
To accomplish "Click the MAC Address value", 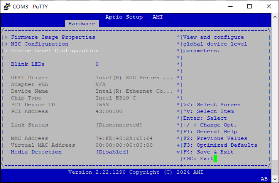I will 124,138.
